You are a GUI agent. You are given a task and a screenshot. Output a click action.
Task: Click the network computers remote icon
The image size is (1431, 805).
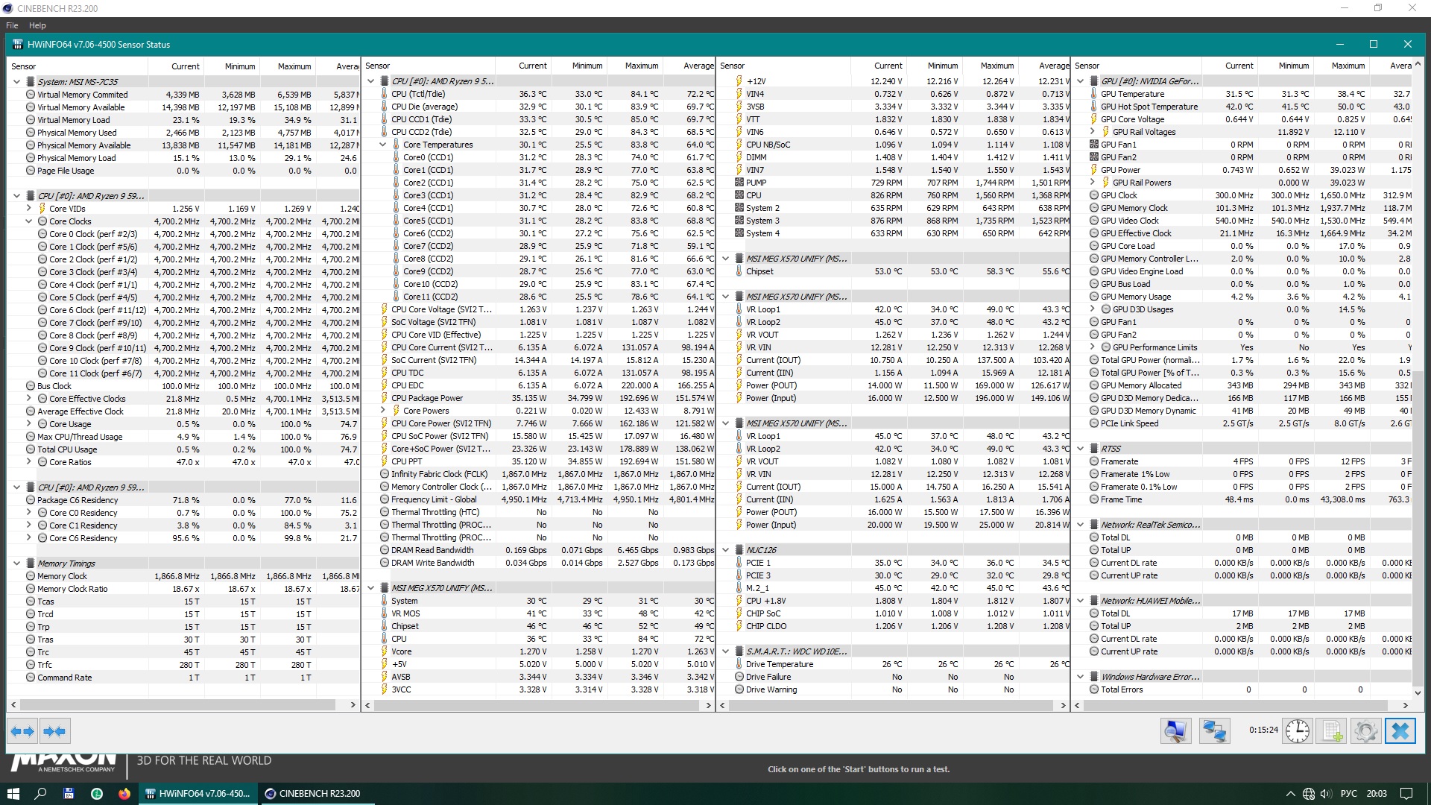tap(1214, 731)
